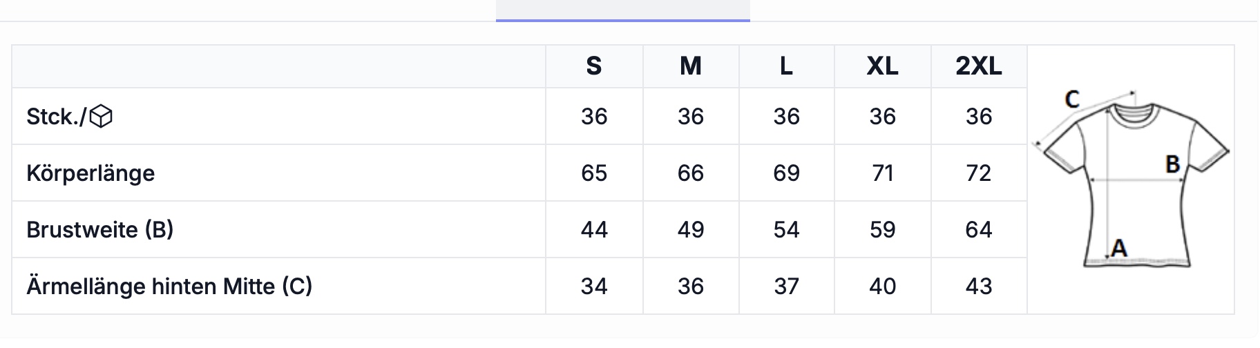Select the Brustweite (B) row label
The width and height of the screenshot is (1260, 348).
pos(100,230)
